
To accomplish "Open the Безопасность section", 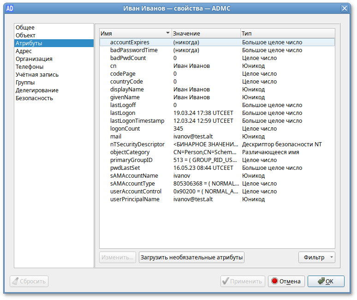I will tap(34, 98).
